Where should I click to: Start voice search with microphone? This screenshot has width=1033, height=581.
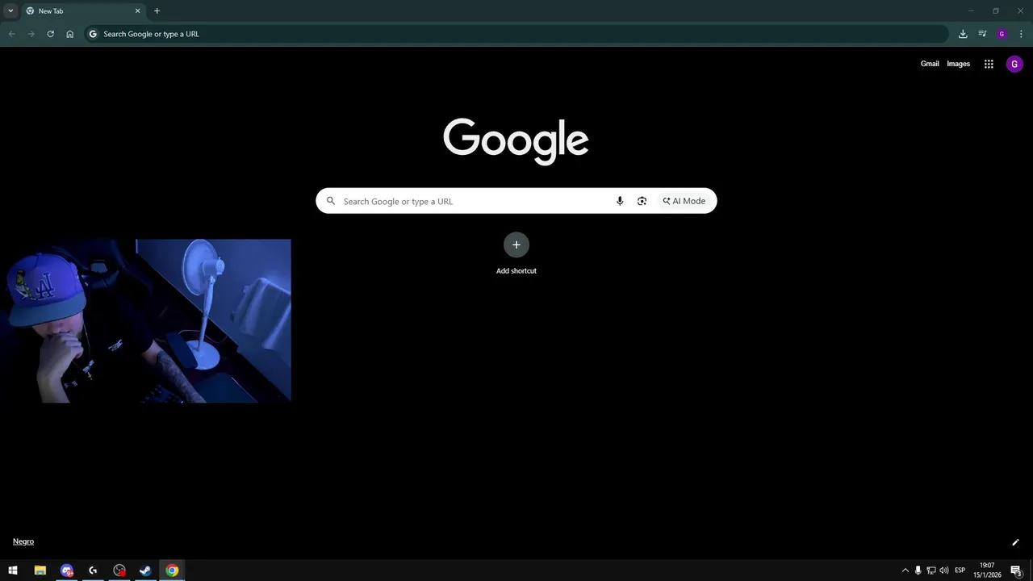pos(620,201)
